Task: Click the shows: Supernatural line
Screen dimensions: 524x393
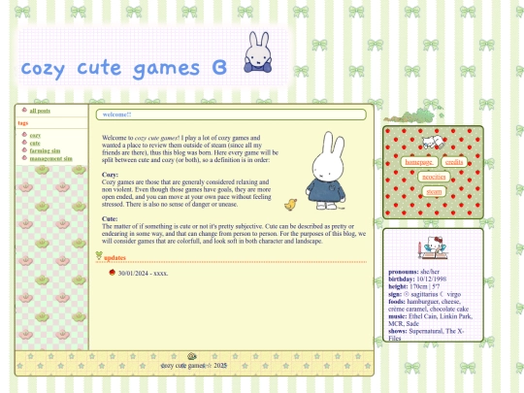Action: click(426, 335)
